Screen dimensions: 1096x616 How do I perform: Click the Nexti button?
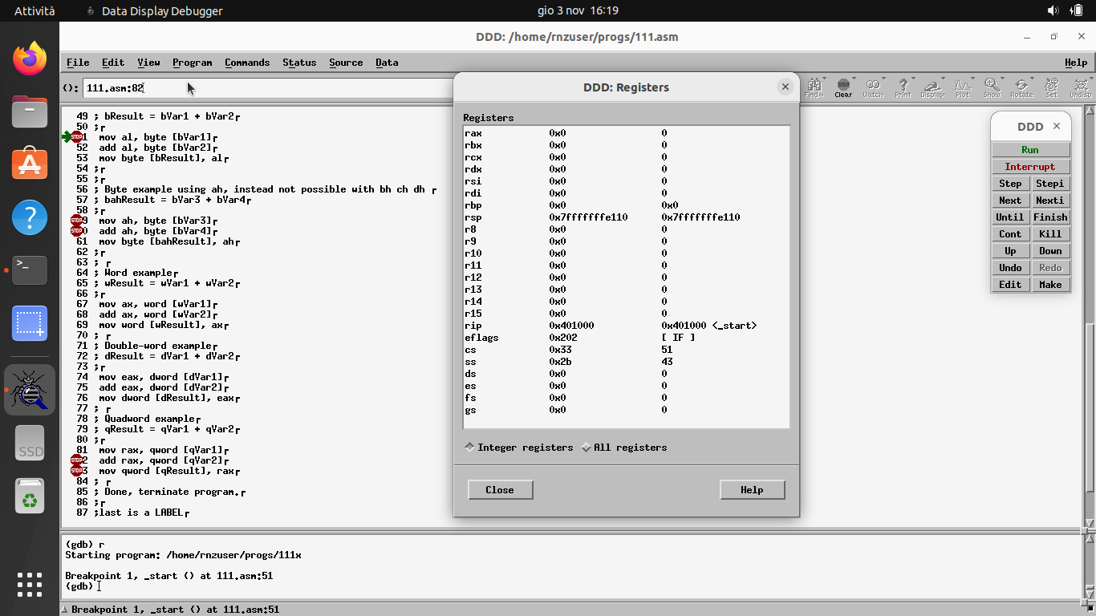pos(1050,201)
